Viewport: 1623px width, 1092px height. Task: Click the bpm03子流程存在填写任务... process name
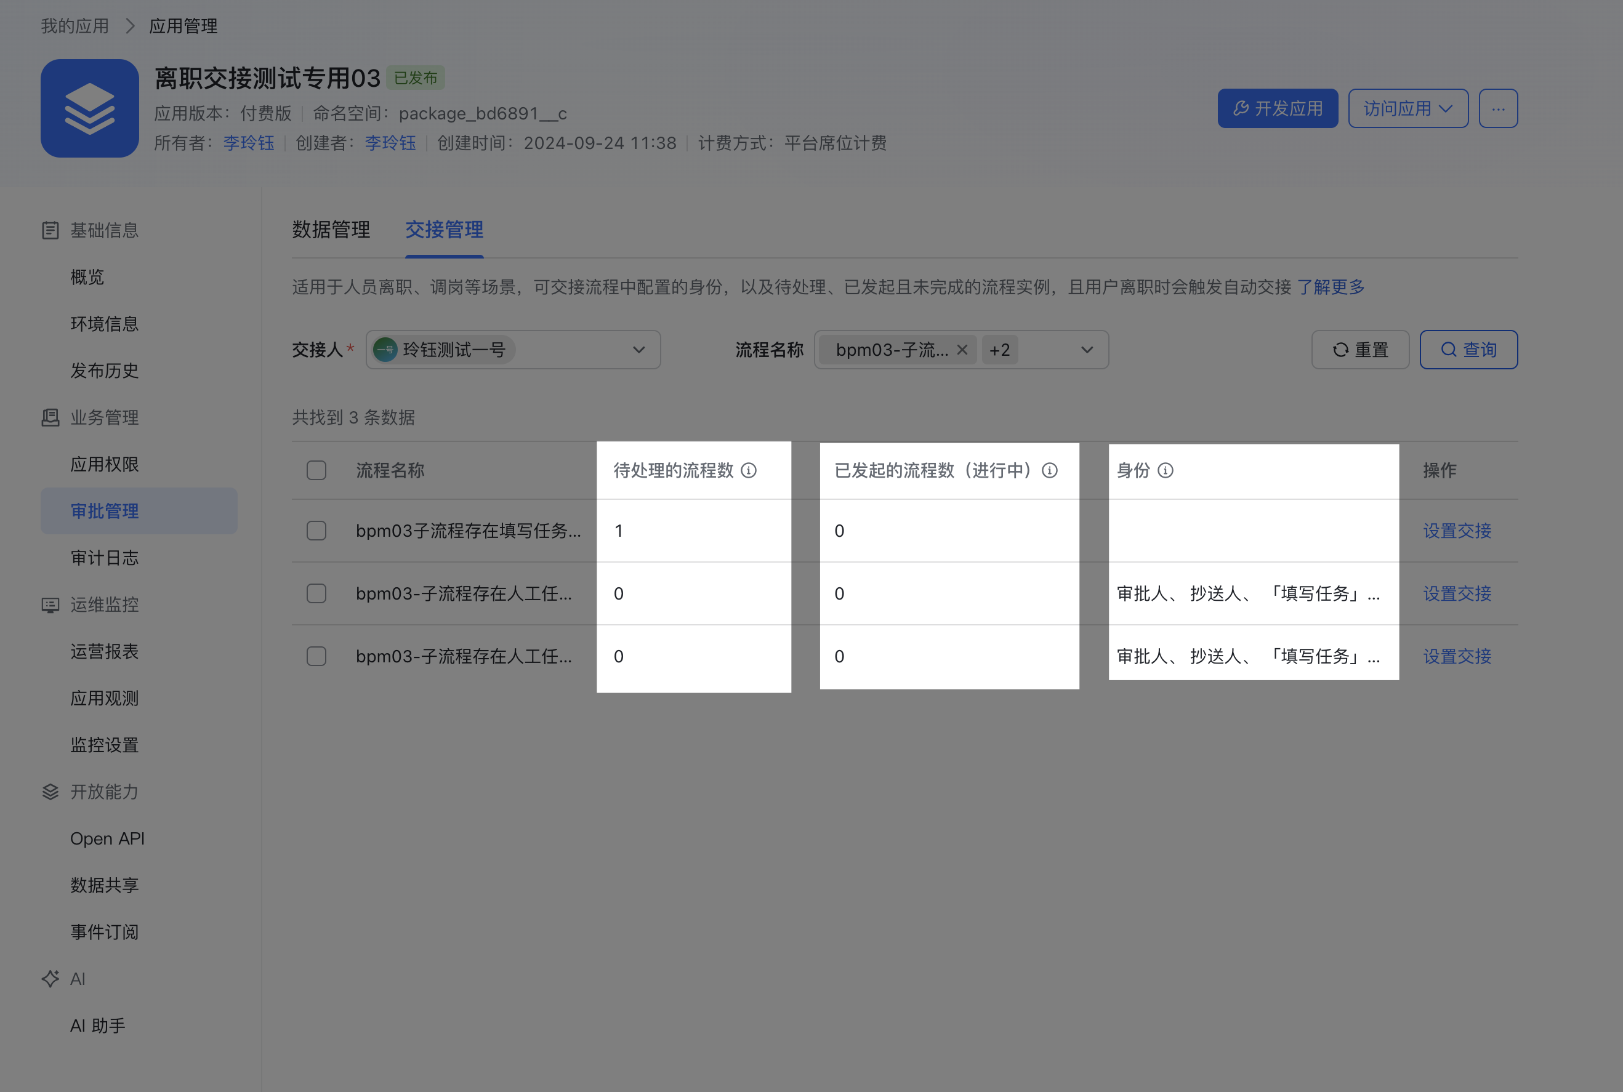click(x=468, y=531)
